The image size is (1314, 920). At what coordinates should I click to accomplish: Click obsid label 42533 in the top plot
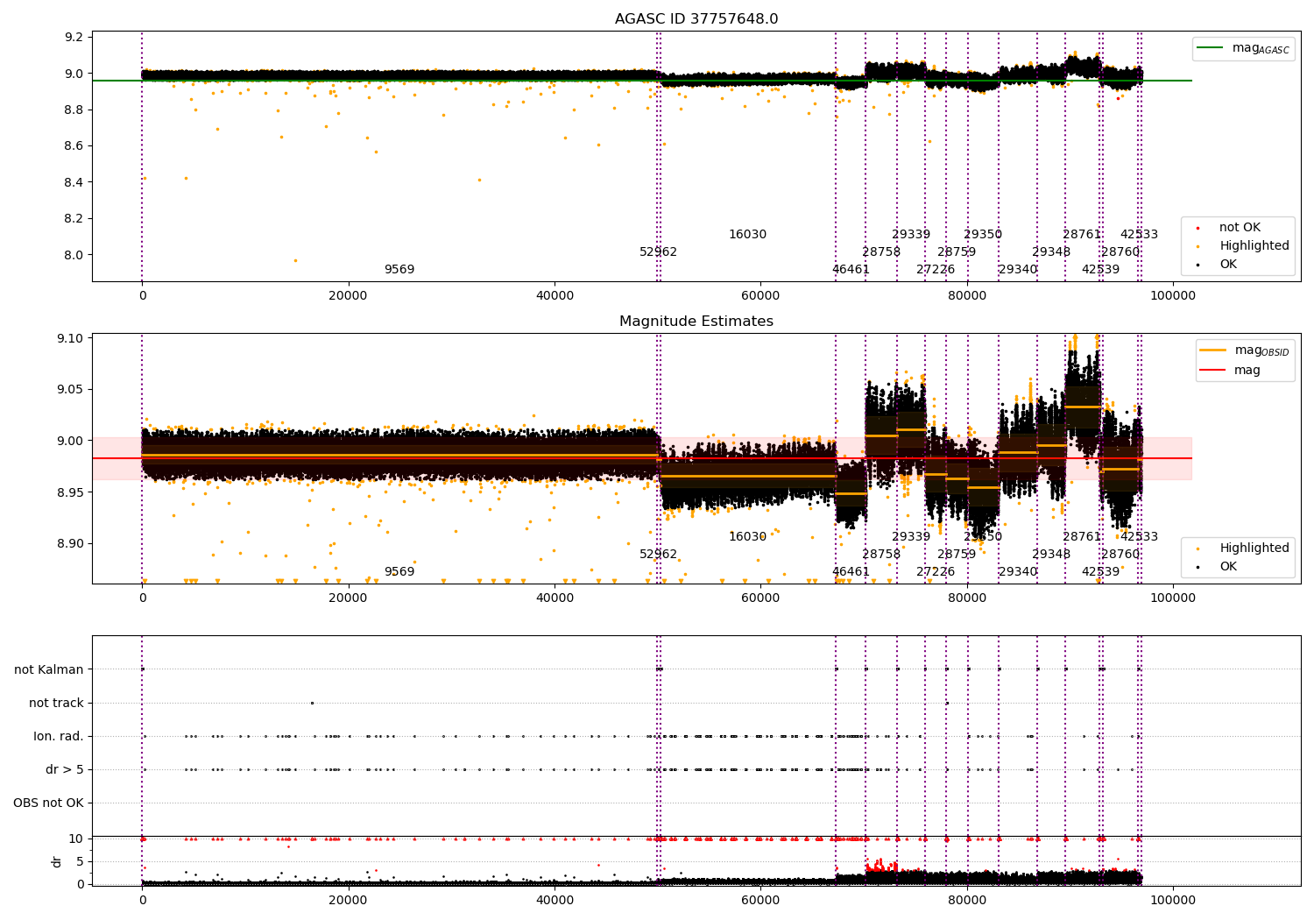coord(1139,235)
